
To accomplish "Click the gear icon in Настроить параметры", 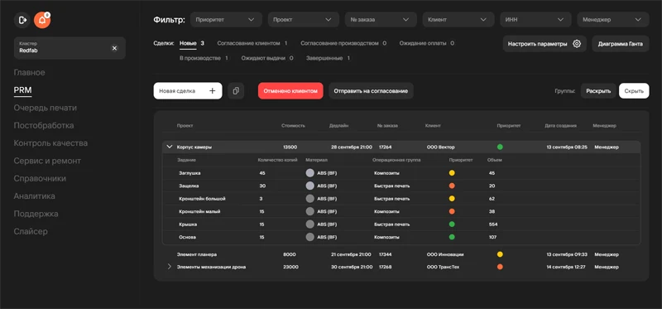I will (577, 44).
